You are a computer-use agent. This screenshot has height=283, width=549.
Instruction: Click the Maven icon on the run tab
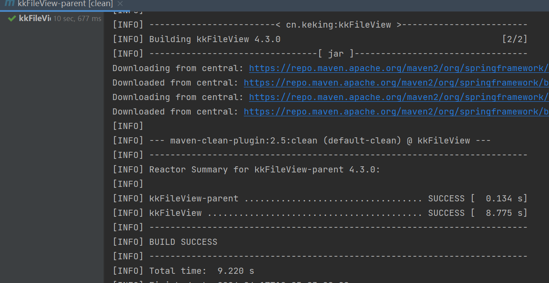(9, 4)
